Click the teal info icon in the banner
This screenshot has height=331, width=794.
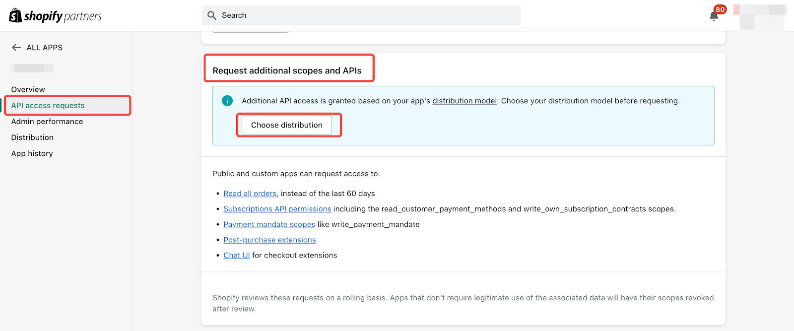click(x=227, y=101)
